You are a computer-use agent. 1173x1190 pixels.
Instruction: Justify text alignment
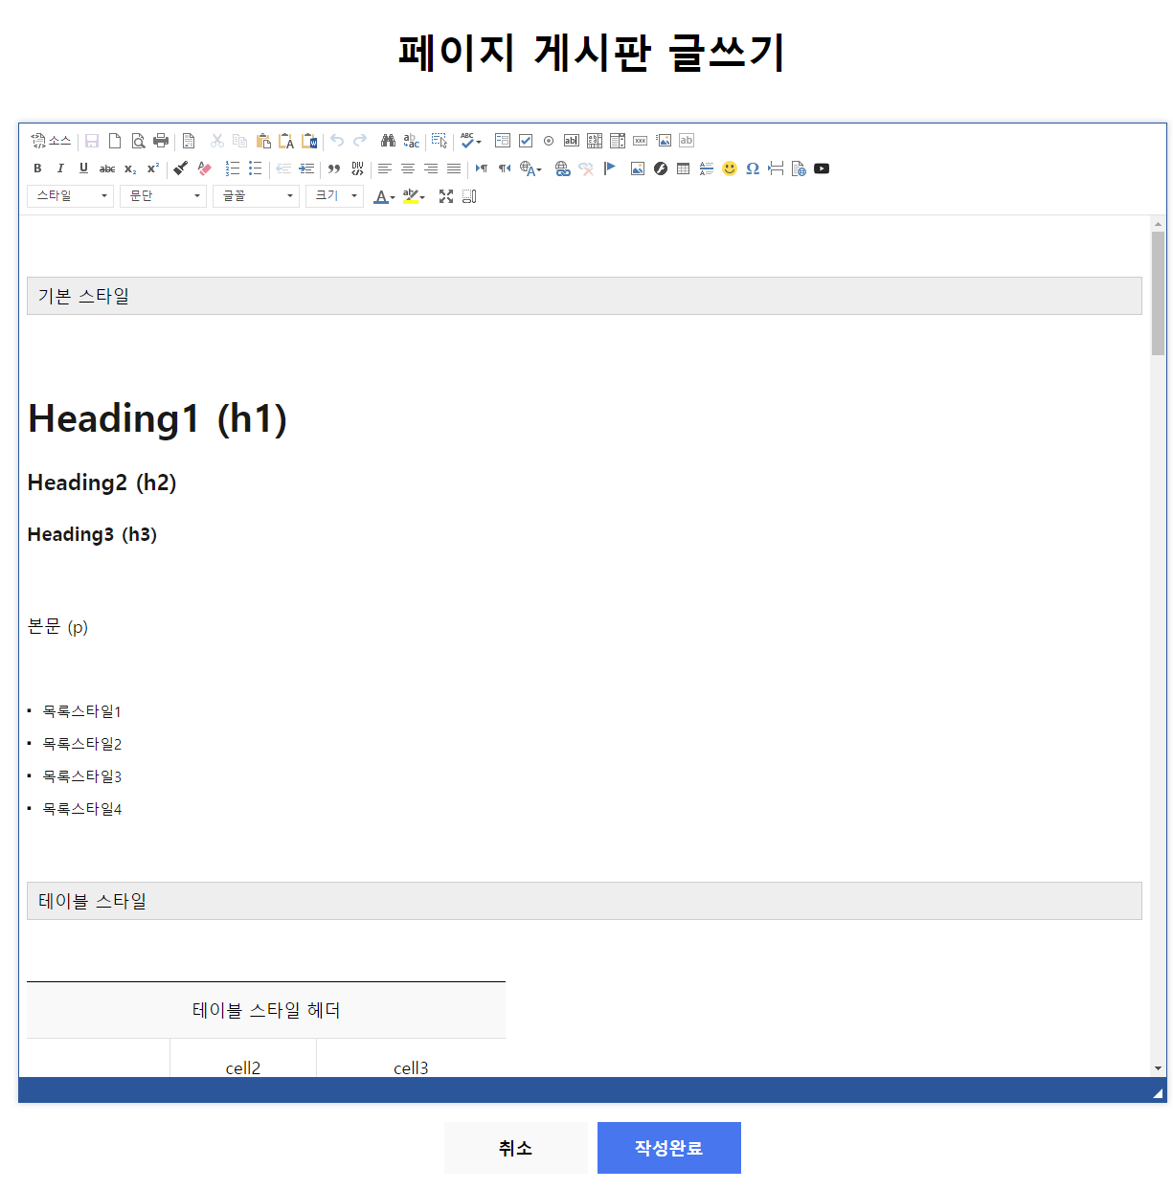pyautogui.click(x=454, y=168)
